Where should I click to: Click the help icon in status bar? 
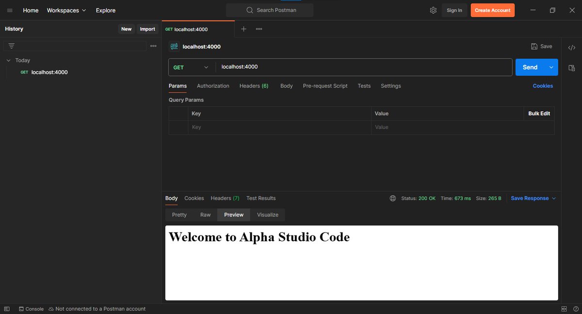click(x=575, y=309)
